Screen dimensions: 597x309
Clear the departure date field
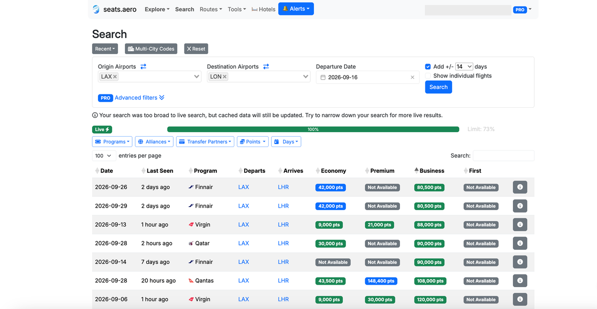coord(412,77)
